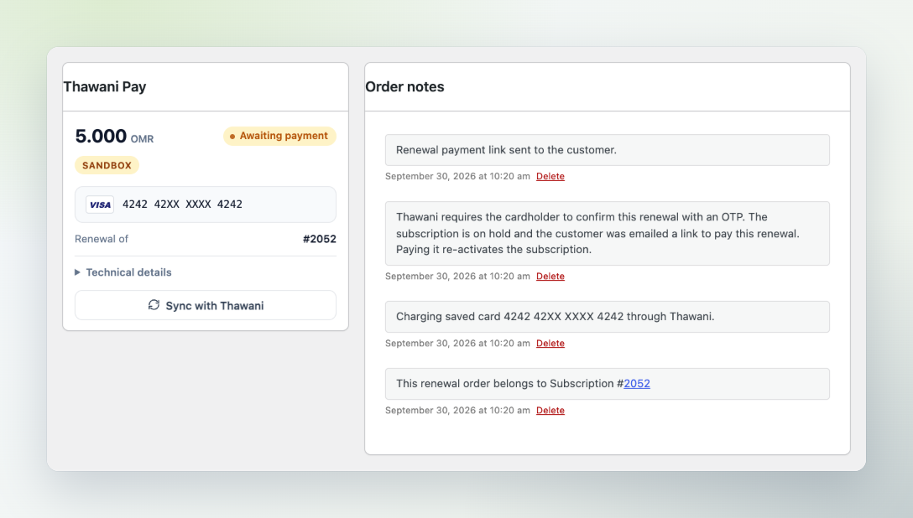Viewport: 913px width, 518px height.
Task: Delete the Thawani OTP confirmation note
Action: click(550, 276)
